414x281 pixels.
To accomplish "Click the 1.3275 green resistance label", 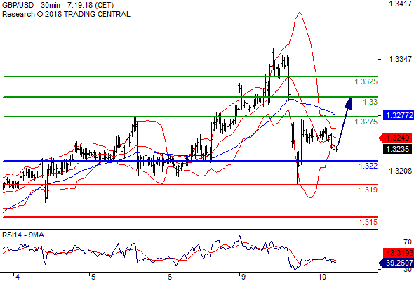I will click(366, 122).
